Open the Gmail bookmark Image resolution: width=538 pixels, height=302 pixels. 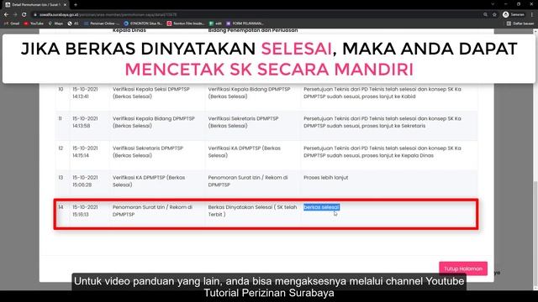[12, 23]
